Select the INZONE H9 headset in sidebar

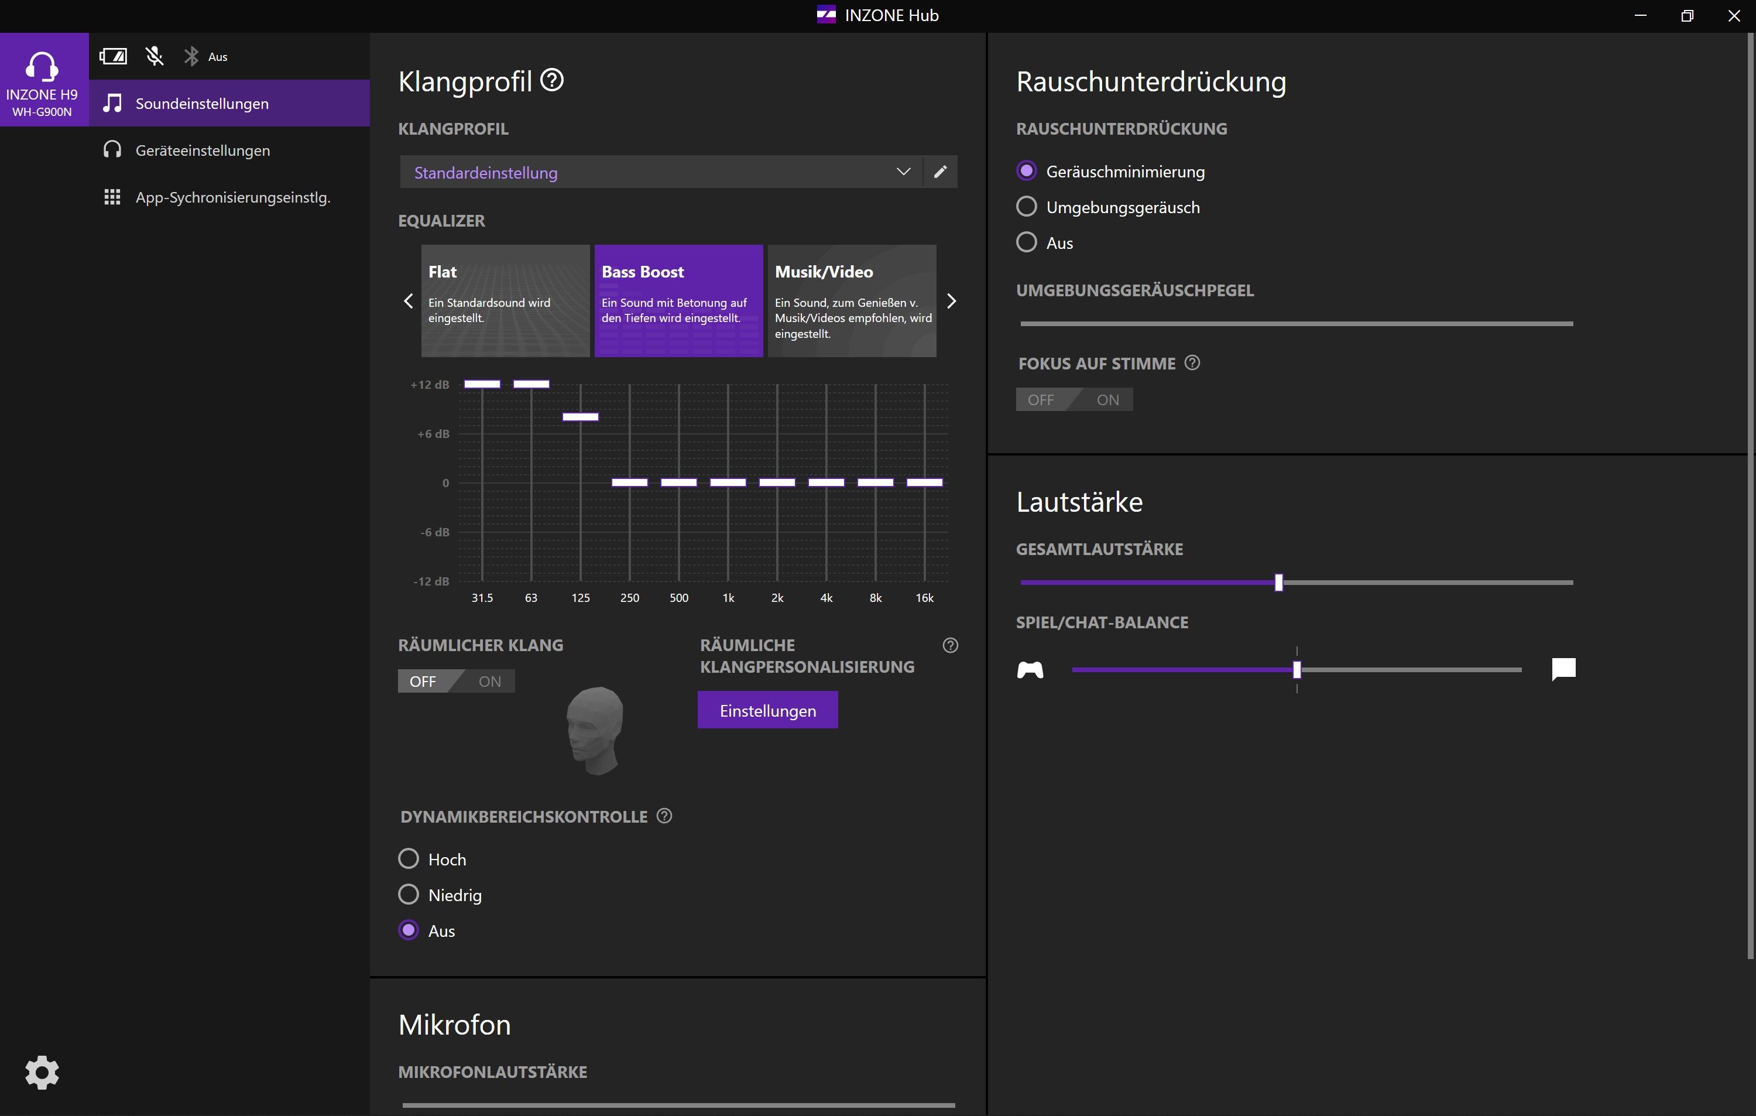(44, 80)
